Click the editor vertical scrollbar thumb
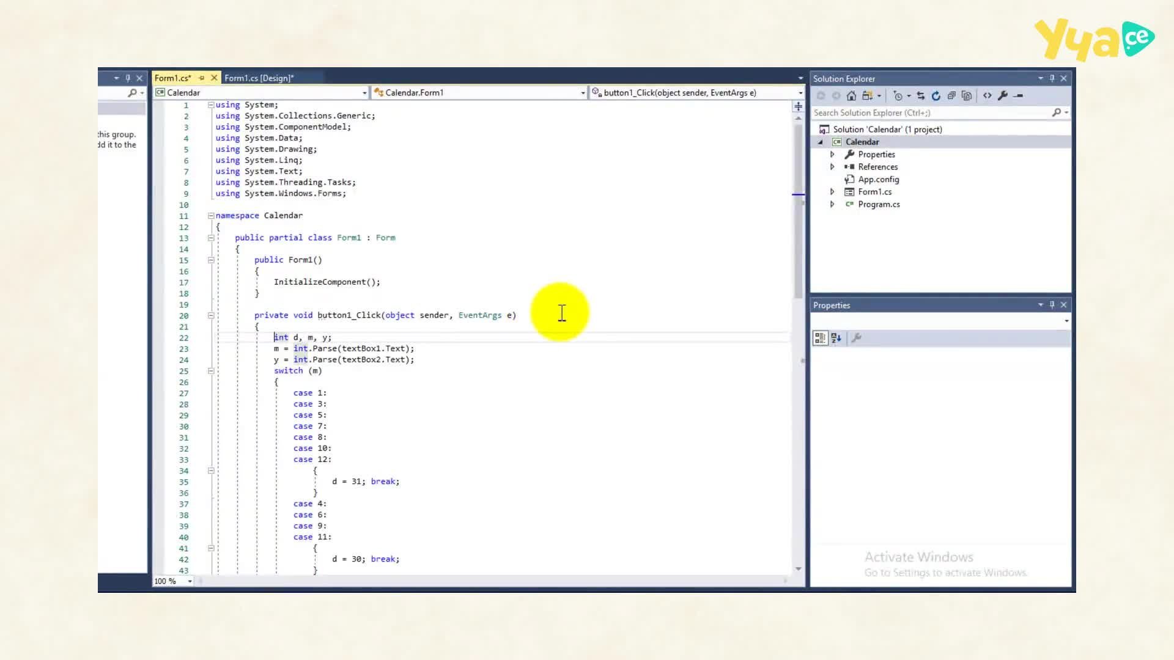 pyautogui.click(x=798, y=211)
